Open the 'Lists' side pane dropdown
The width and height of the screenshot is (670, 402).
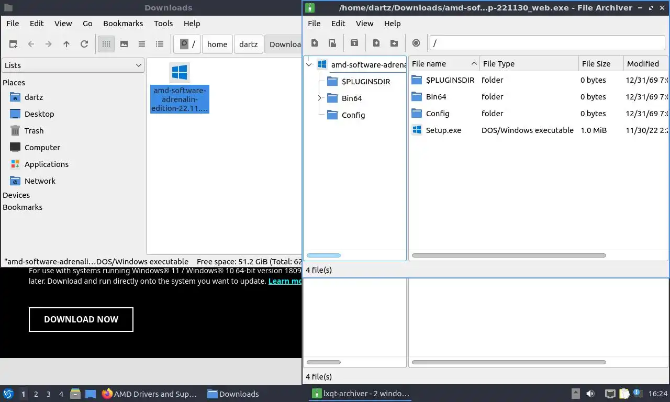pyautogui.click(x=73, y=65)
